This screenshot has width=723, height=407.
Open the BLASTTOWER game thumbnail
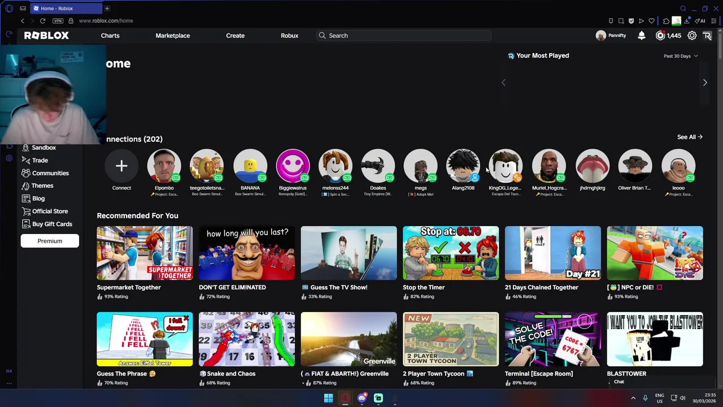[655, 339]
